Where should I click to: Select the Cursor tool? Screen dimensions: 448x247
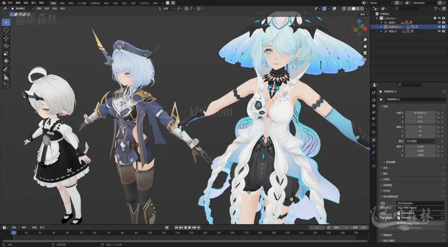click(x=6, y=30)
